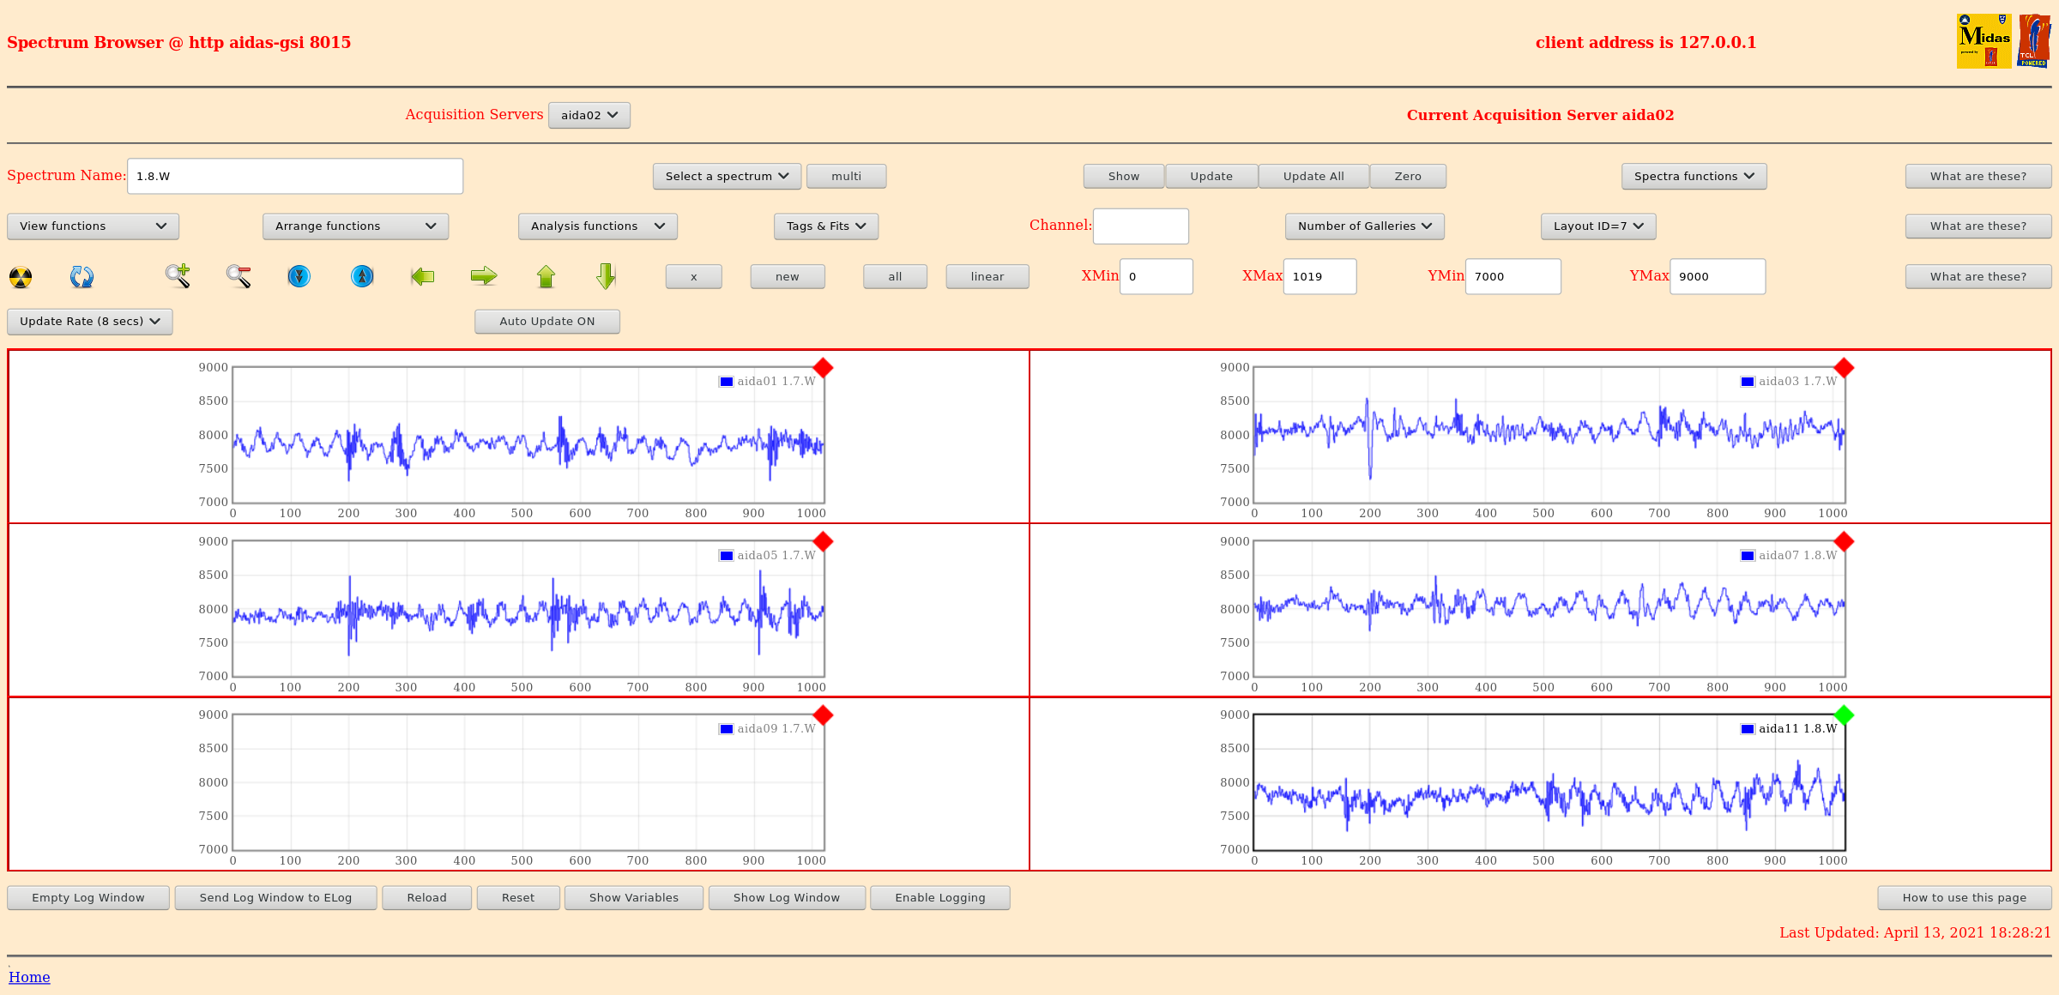Click the zoom out magnifier icon
This screenshot has height=995, width=2059.
point(239,276)
